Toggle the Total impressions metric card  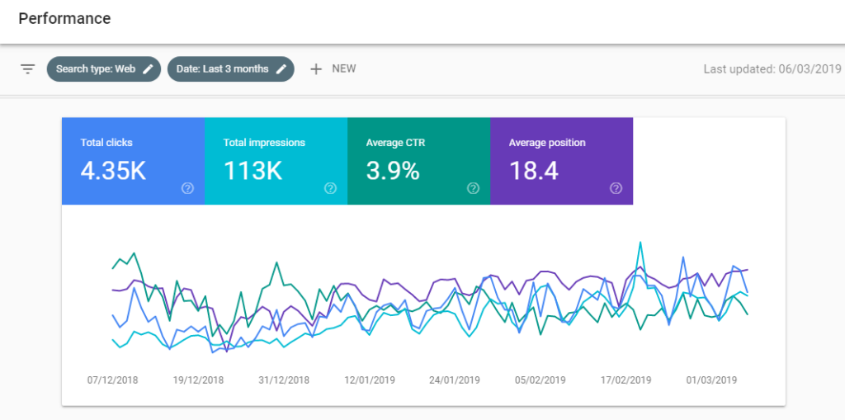(275, 160)
